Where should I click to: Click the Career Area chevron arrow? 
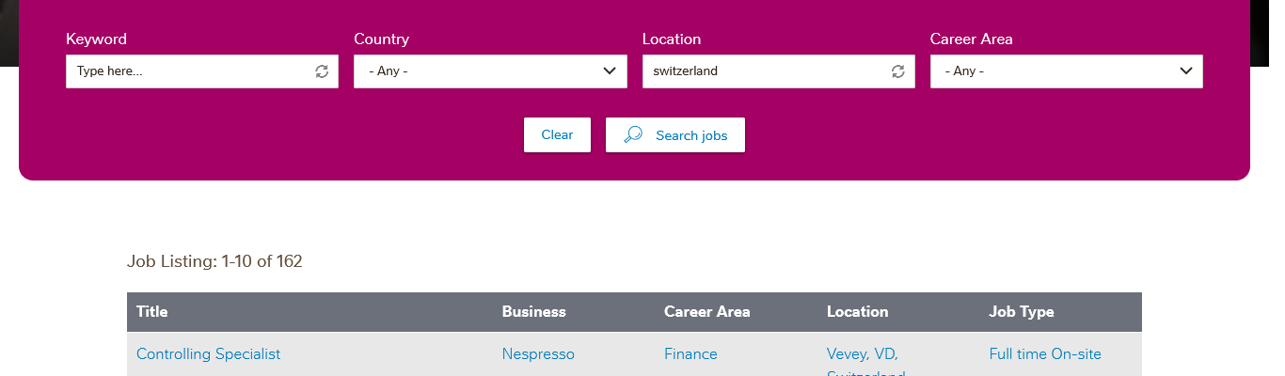click(x=1185, y=71)
